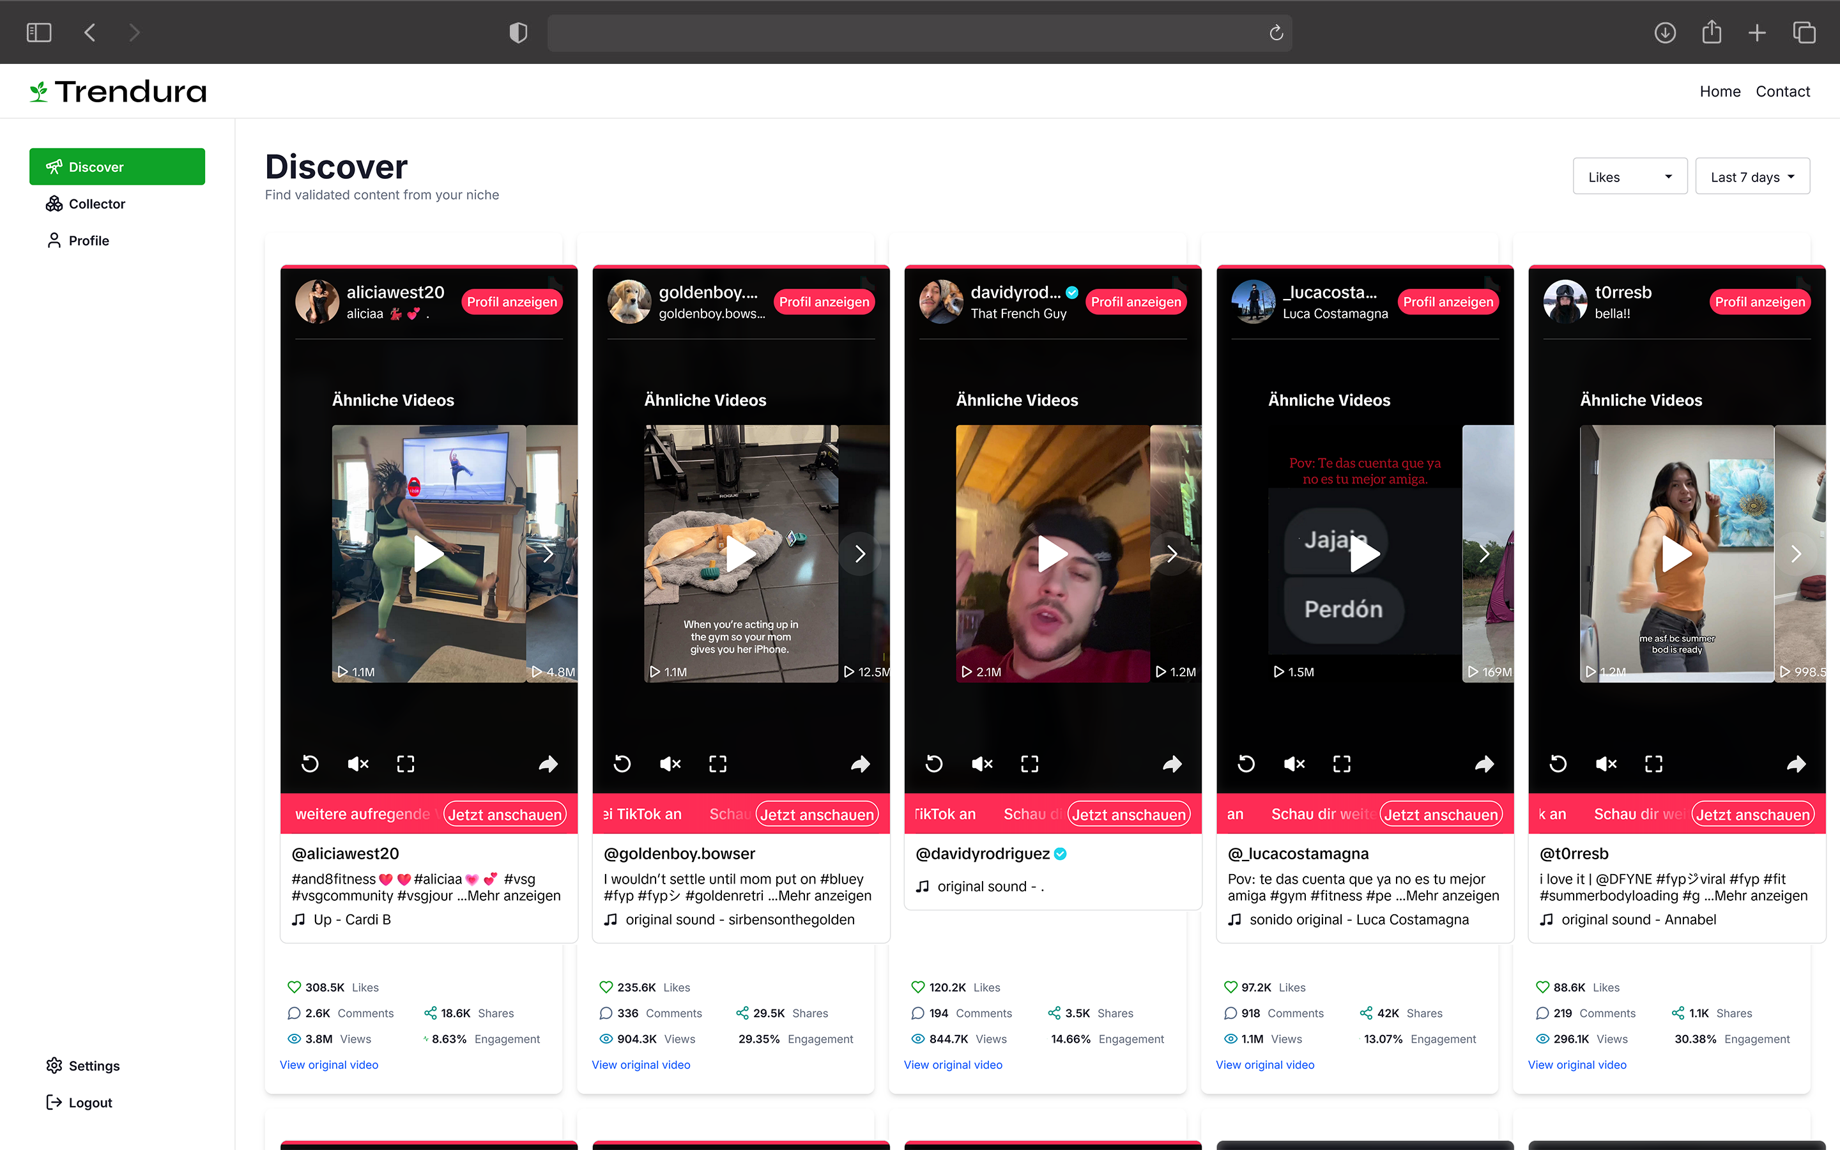Play the t0rresb summer bod video
The width and height of the screenshot is (1840, 1150).
[1676, 554]
